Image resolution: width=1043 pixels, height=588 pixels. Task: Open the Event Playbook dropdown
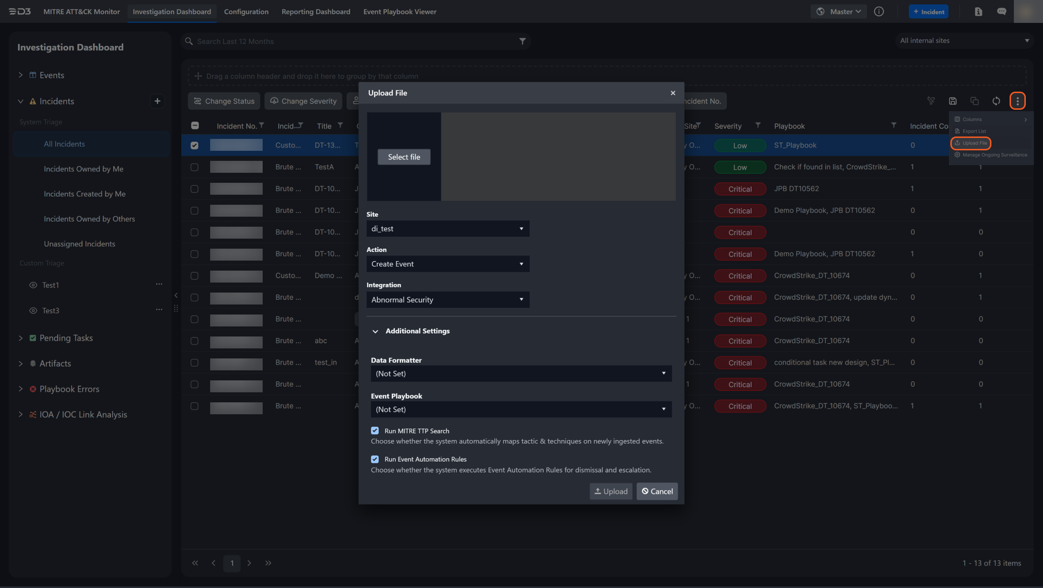tap(521, 409)
